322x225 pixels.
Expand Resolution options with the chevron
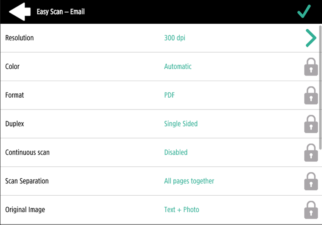(x=311, y=38)
